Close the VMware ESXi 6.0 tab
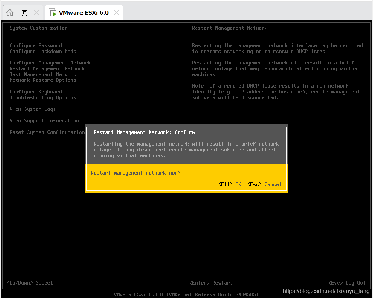This screenshot has width=373, height=298. [116, 12]
